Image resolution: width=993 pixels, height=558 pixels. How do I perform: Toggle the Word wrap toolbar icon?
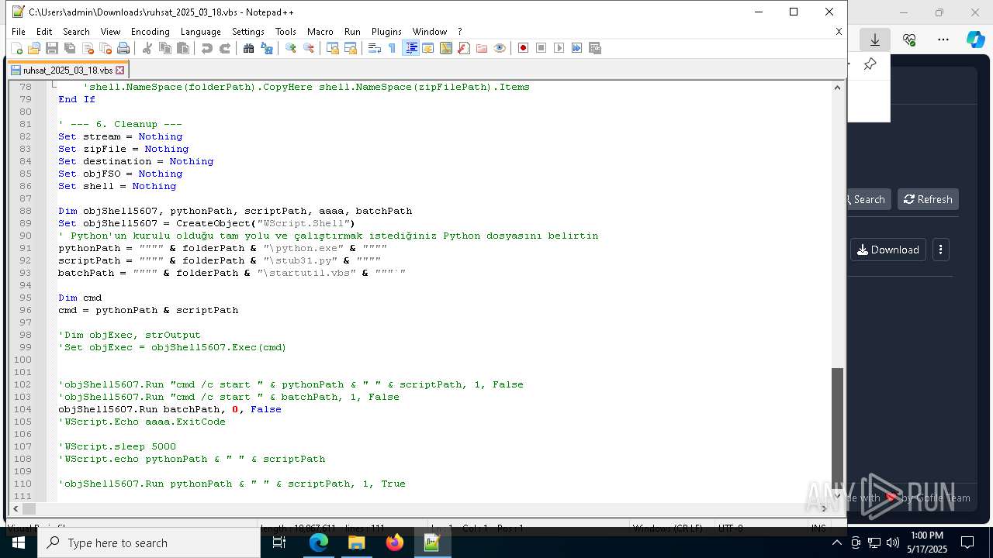click(x=375, y=48)
